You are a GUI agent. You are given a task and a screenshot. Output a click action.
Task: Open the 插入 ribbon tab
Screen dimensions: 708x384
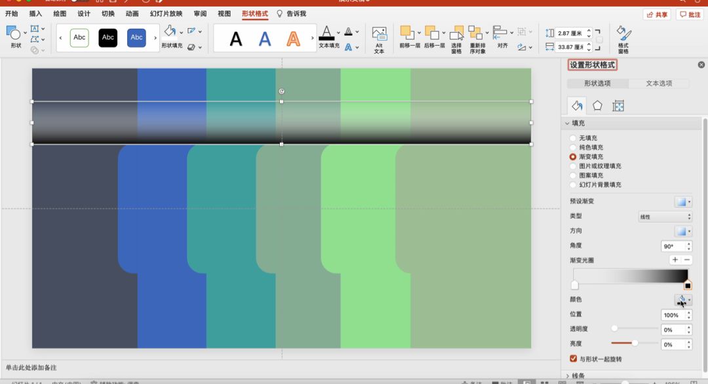pos(35,14)
